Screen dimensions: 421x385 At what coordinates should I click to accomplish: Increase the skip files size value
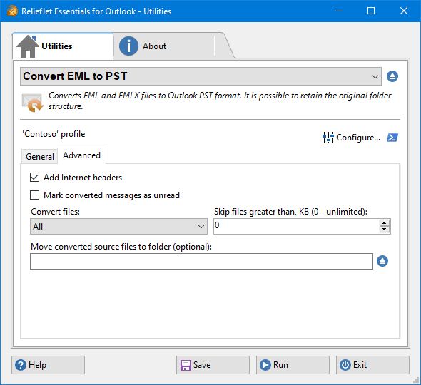385,223
